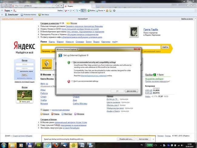Click the Protection Activity toolbar item
Screen dimensions: 197x148
click(28, 15)
